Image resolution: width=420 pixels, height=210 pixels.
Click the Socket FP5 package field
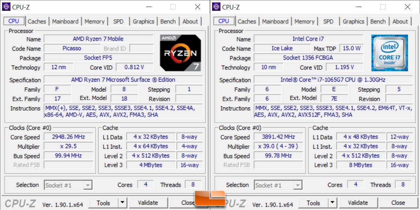[x=98, y=58]
